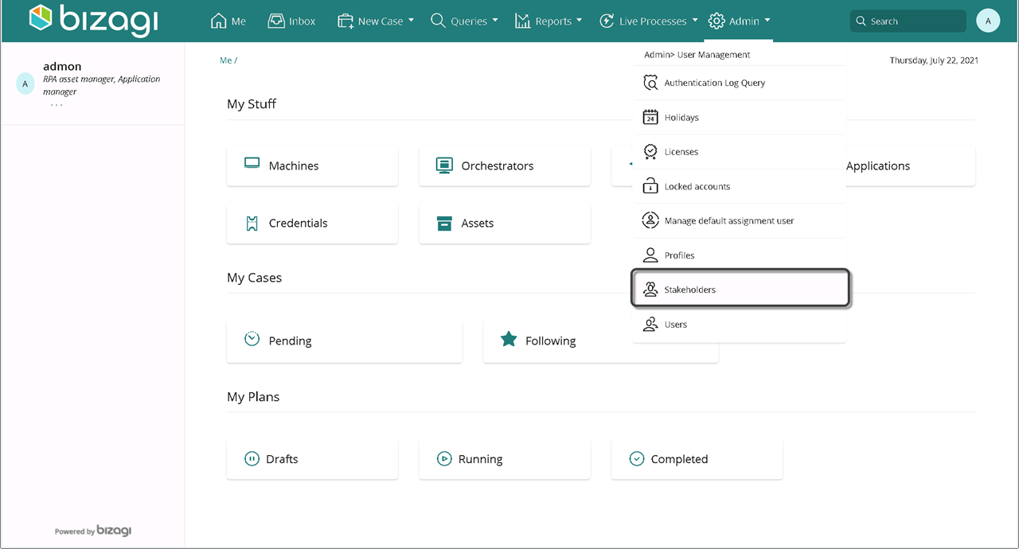Click the admon user name

coord(62,66)
